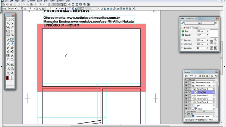
Task: Click the black foreground color swatch
Action: coord(7,78)
